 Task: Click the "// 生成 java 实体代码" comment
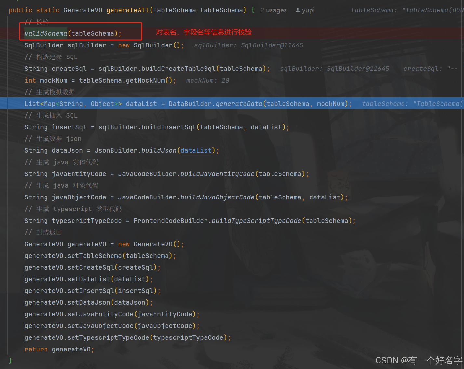click(x=61, y=162)
